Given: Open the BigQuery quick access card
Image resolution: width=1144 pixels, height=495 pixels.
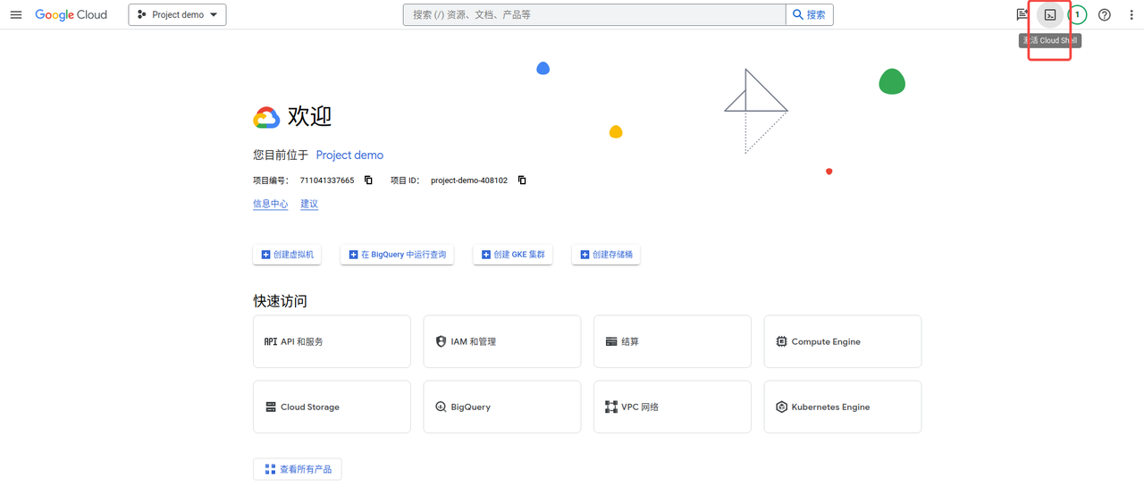Looking at the screenshot, I should [502, 407].
